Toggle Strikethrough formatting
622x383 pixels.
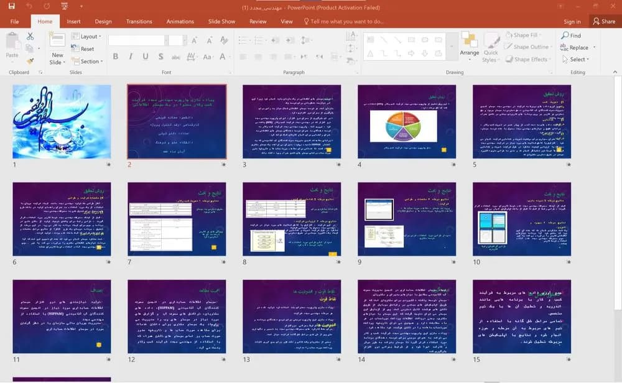176,57
